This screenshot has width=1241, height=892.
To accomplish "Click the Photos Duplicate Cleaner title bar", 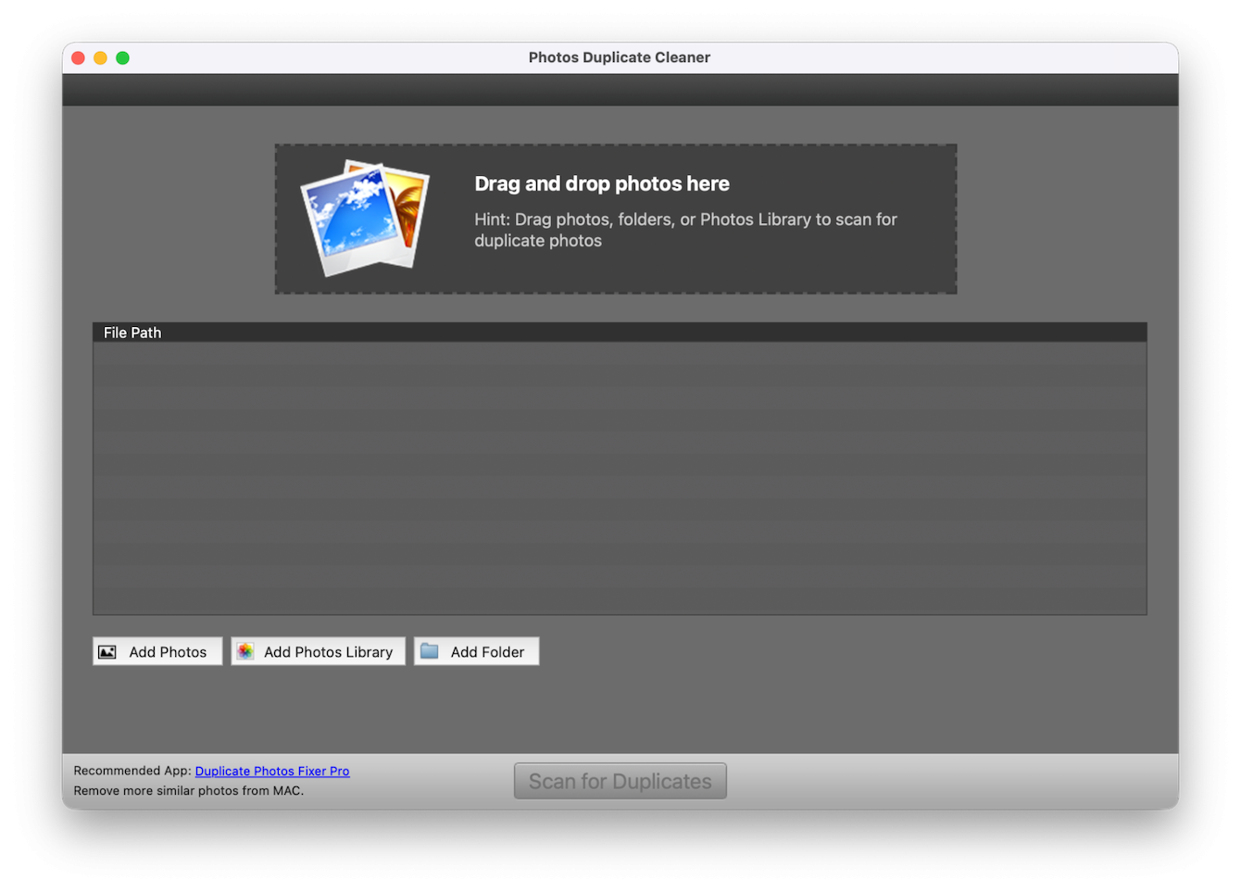I will click(x=619, y=57).
